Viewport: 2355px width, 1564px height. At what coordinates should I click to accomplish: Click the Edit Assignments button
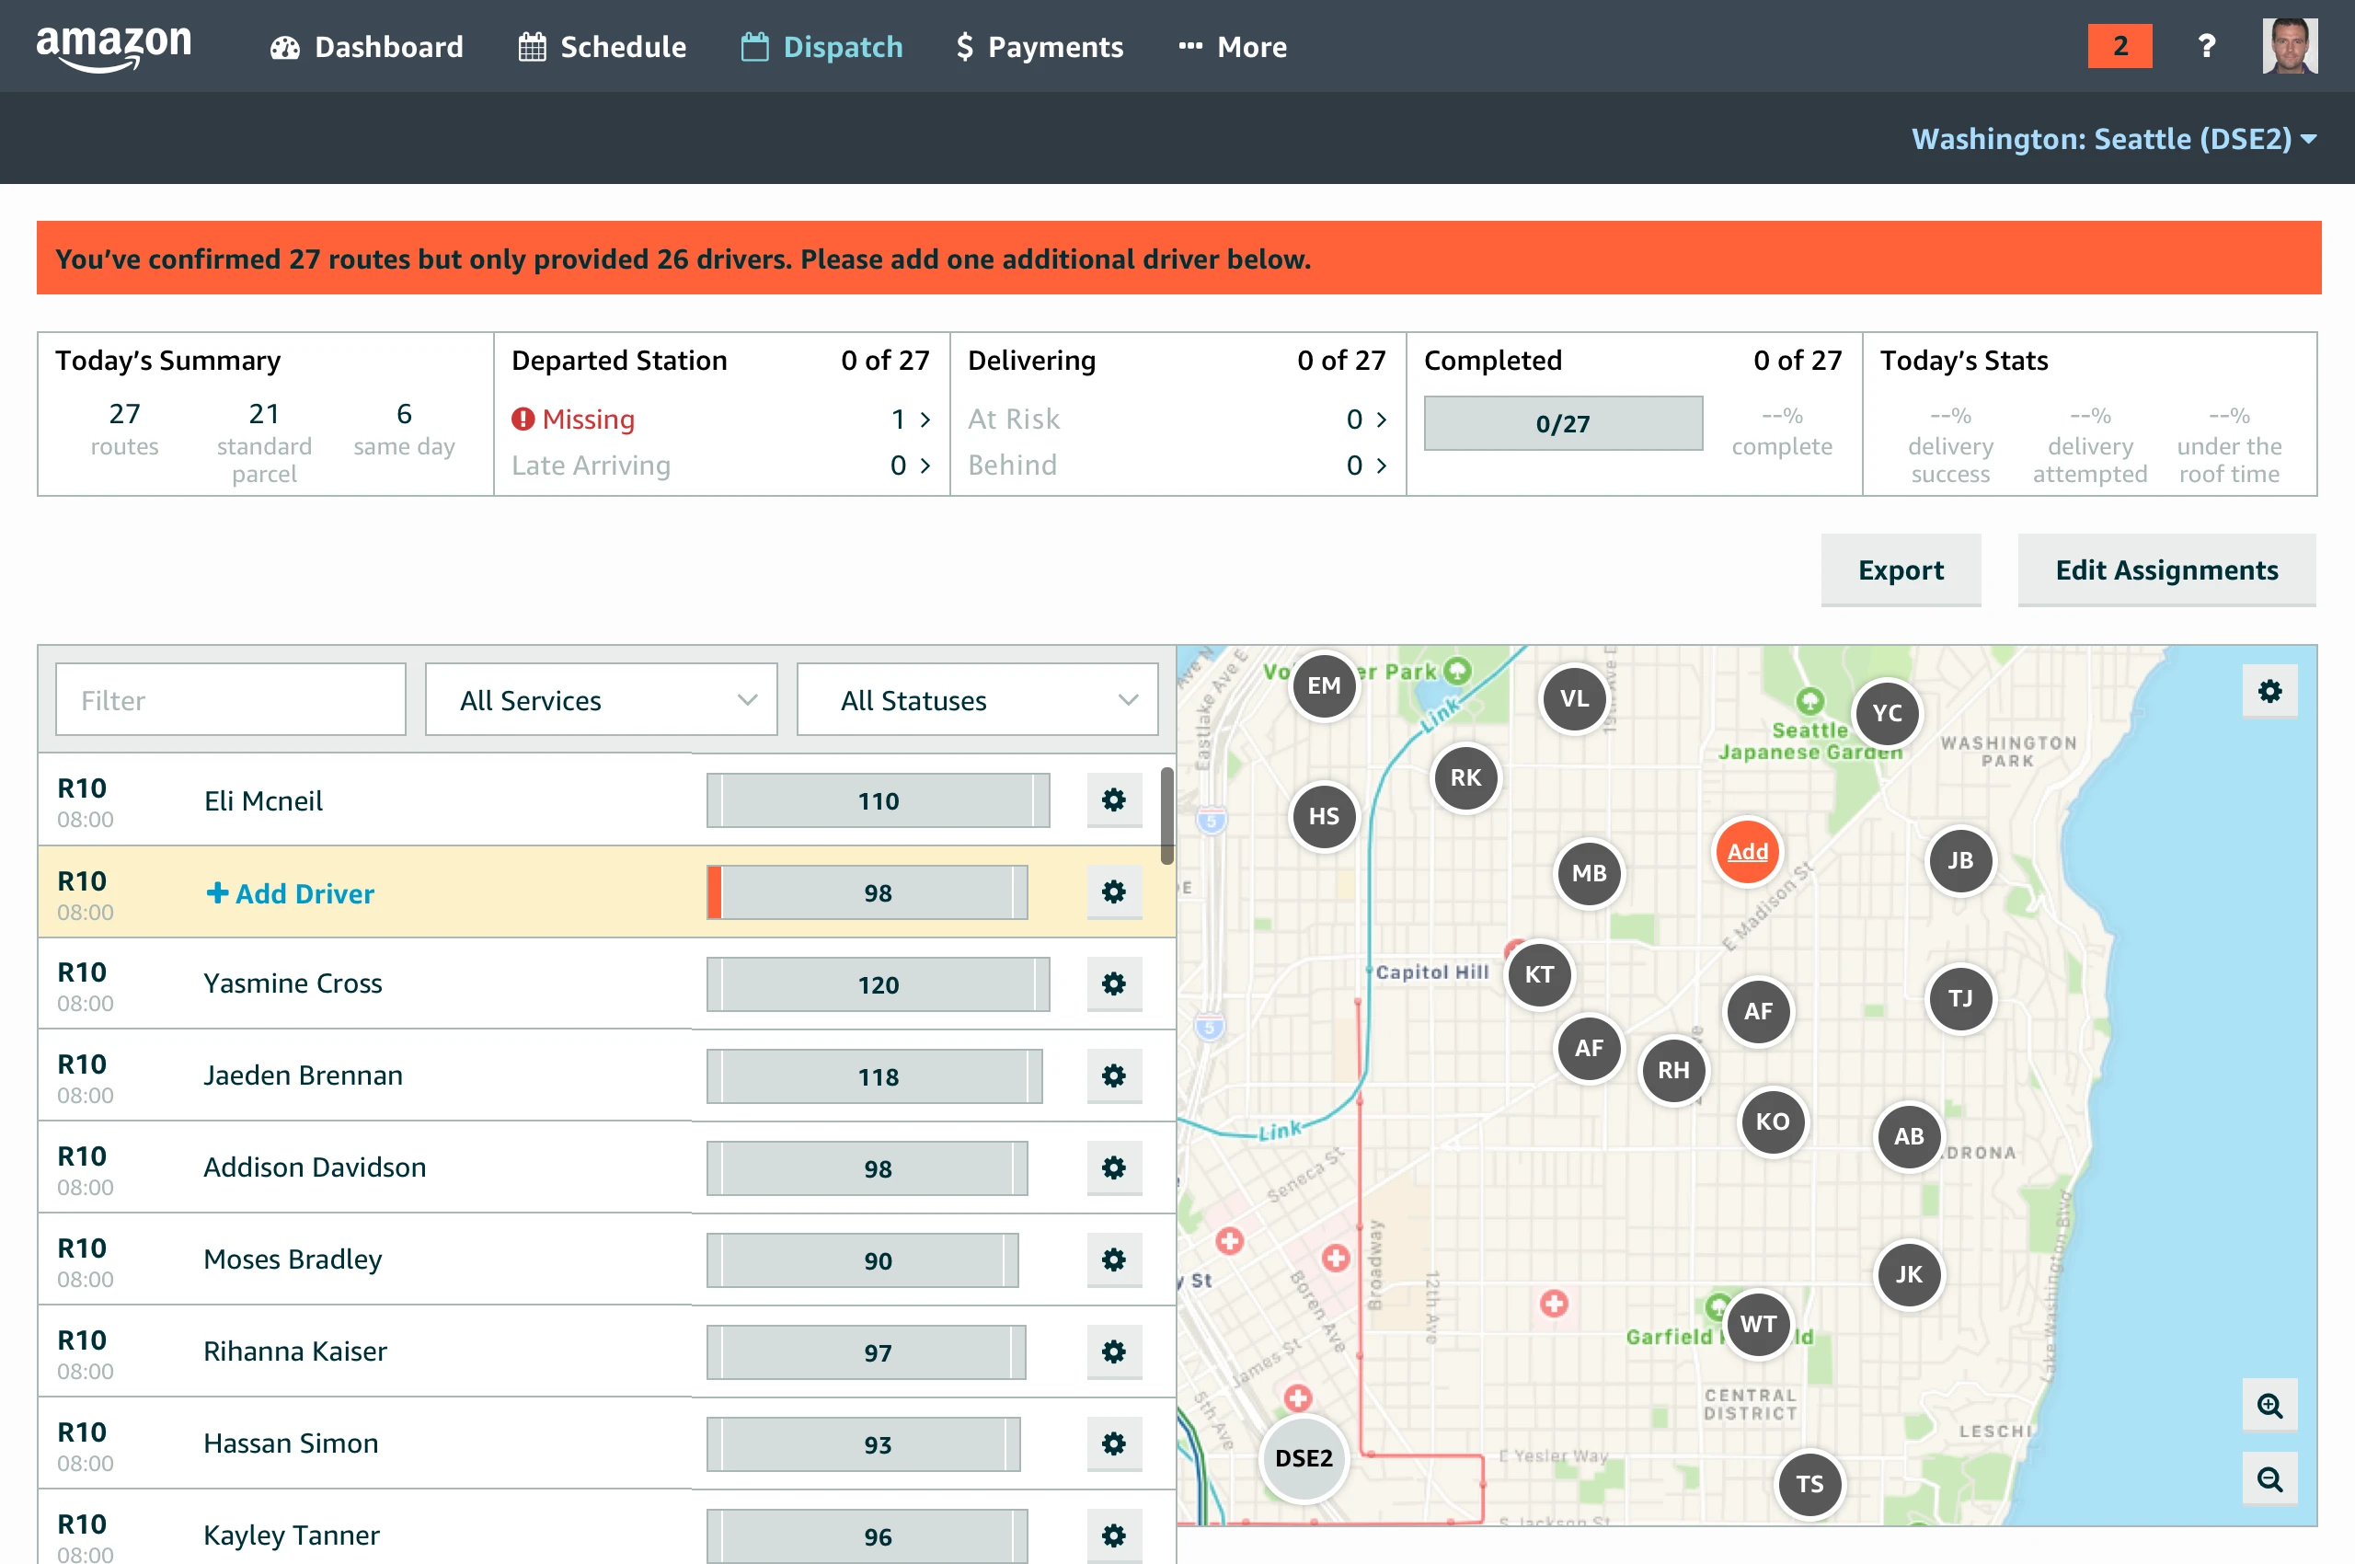point(2166,569)
